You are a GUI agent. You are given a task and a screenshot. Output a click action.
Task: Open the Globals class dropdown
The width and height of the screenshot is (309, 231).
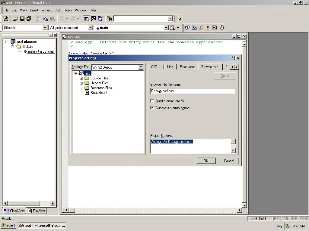point(45,28)
